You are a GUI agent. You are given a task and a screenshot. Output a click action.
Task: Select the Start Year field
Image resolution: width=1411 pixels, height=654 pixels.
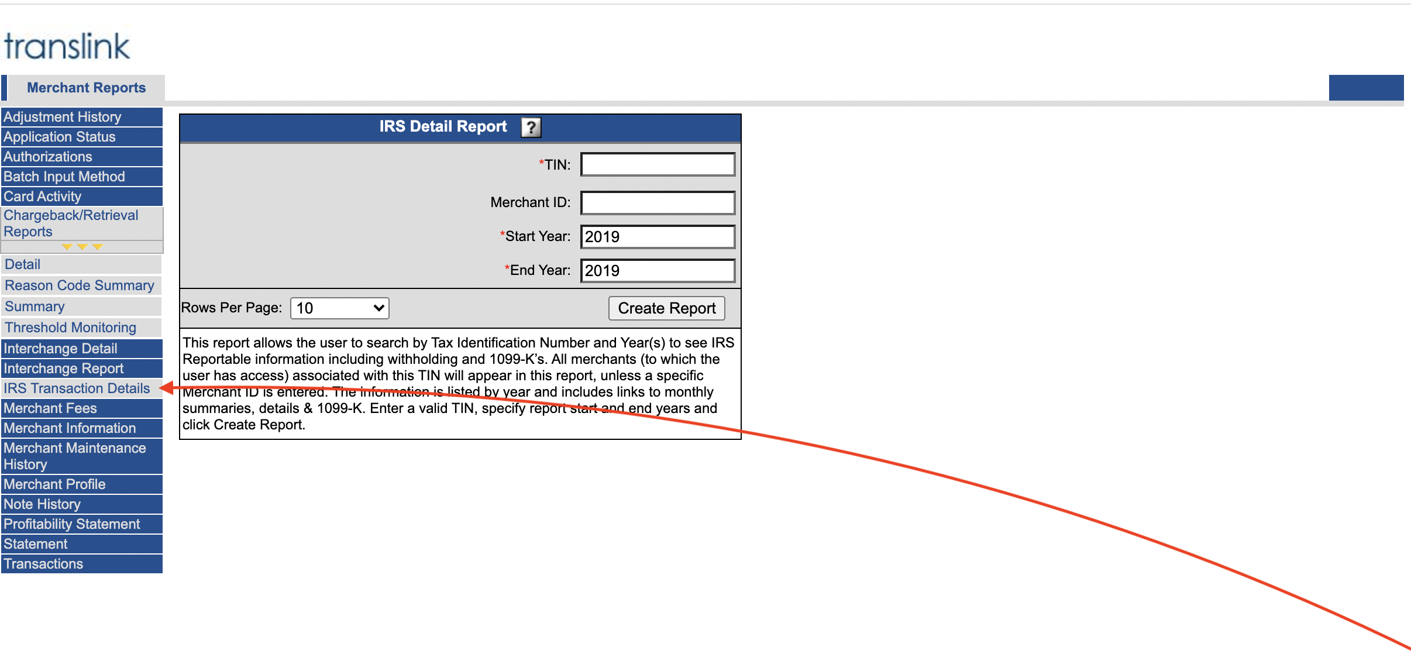[x=658, y=237]
